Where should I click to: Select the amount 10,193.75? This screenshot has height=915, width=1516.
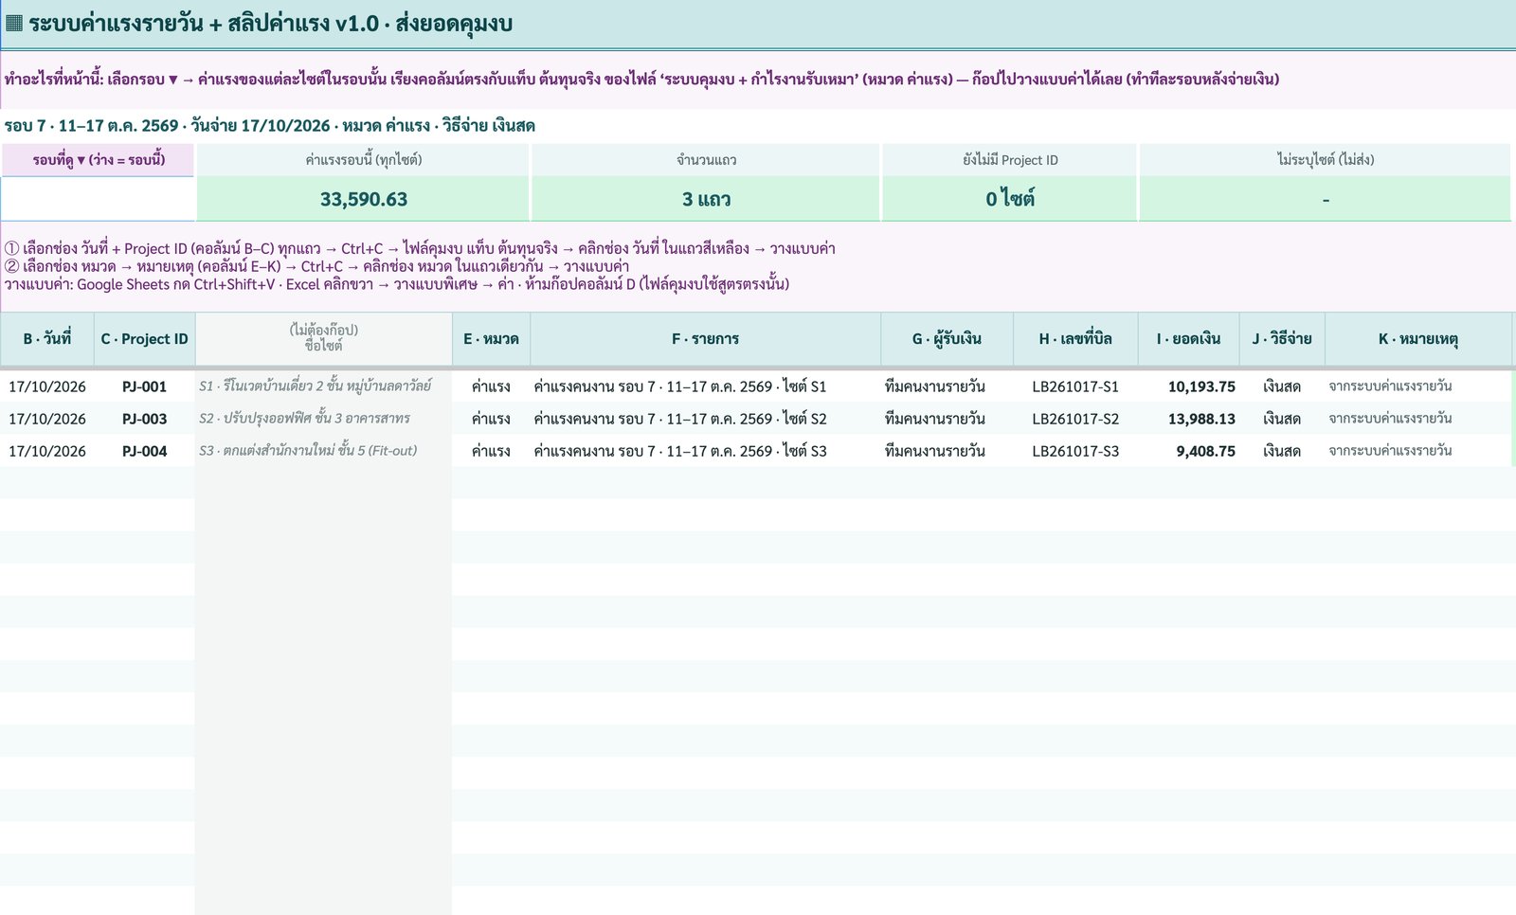[1188, 386]
